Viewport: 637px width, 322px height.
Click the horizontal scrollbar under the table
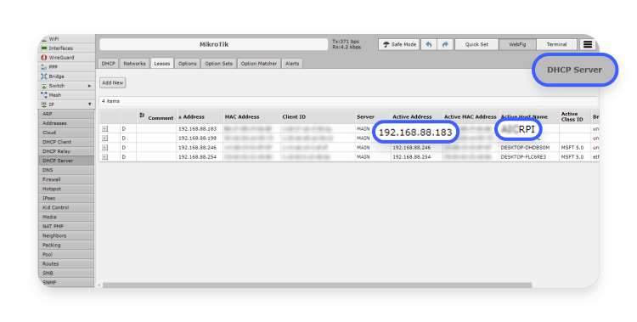pyautogui.click(x=318, y=285)
